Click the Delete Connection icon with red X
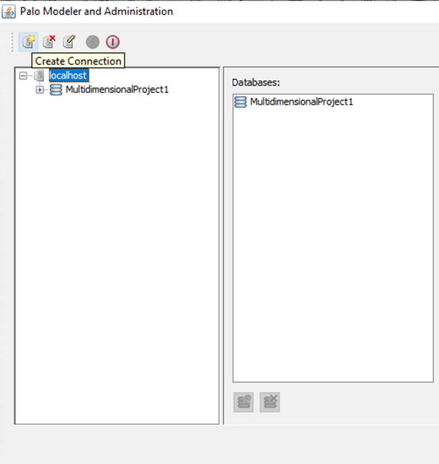This screenshot has height=464, width=439. pyautogui.click(x=49, y=41)
